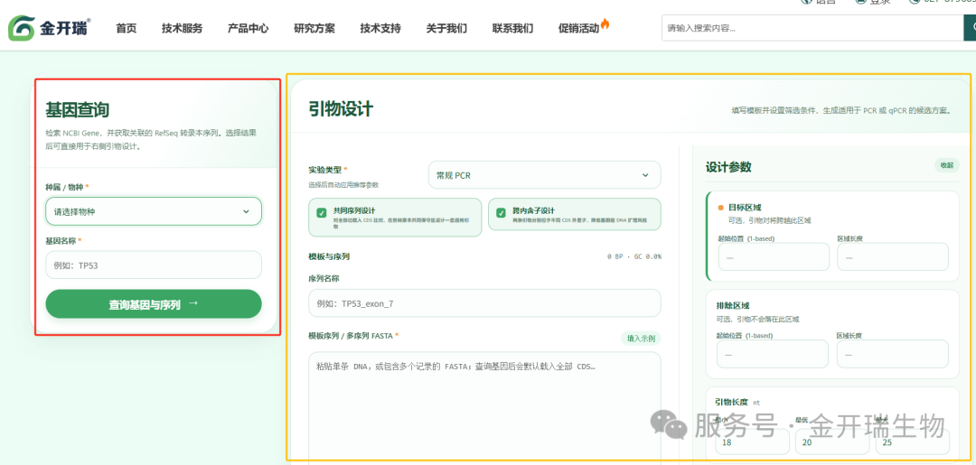This screenshot has width=976, height=465.
Task: Click the primer length minimum field showing 18
Action: [x=752, y=442]
